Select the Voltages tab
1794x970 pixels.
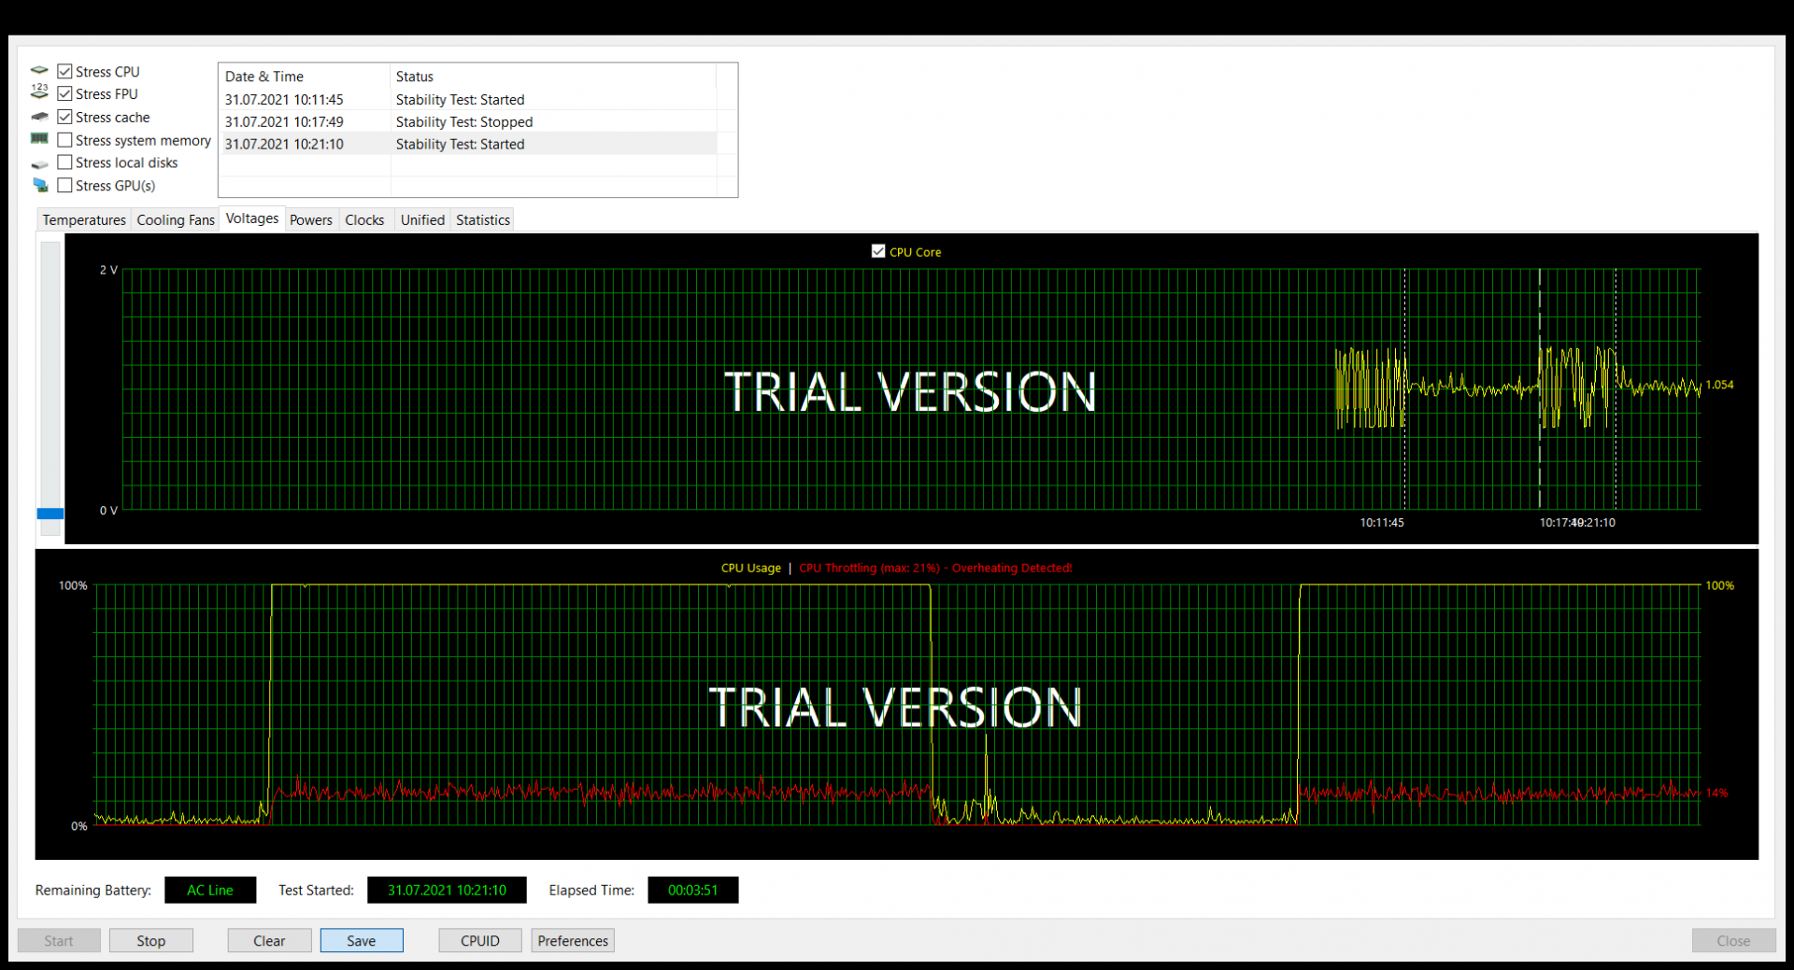252,218
